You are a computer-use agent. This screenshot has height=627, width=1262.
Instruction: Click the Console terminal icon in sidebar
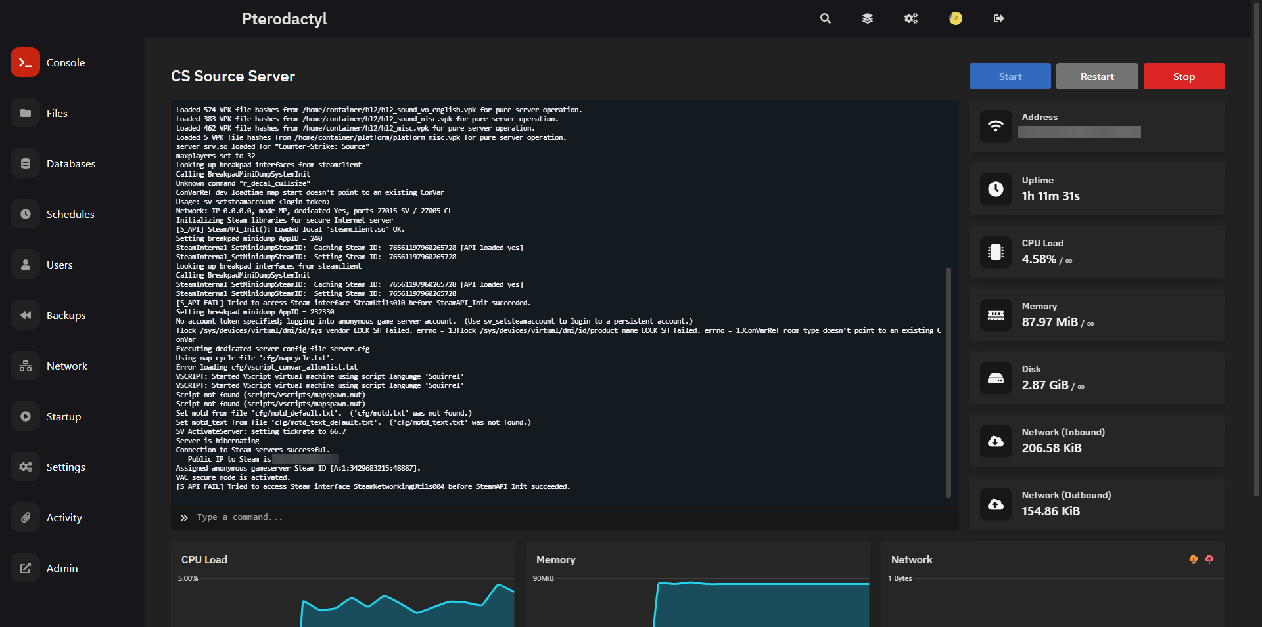click(x=25, y=62)
